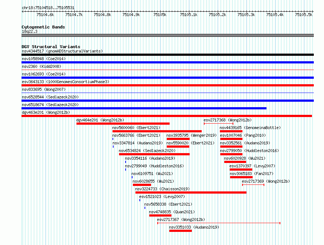The height and width of the screenshot is (245, 324).
Task: Click the Cytogenetic Bands track heading
Action: point(43,27)
